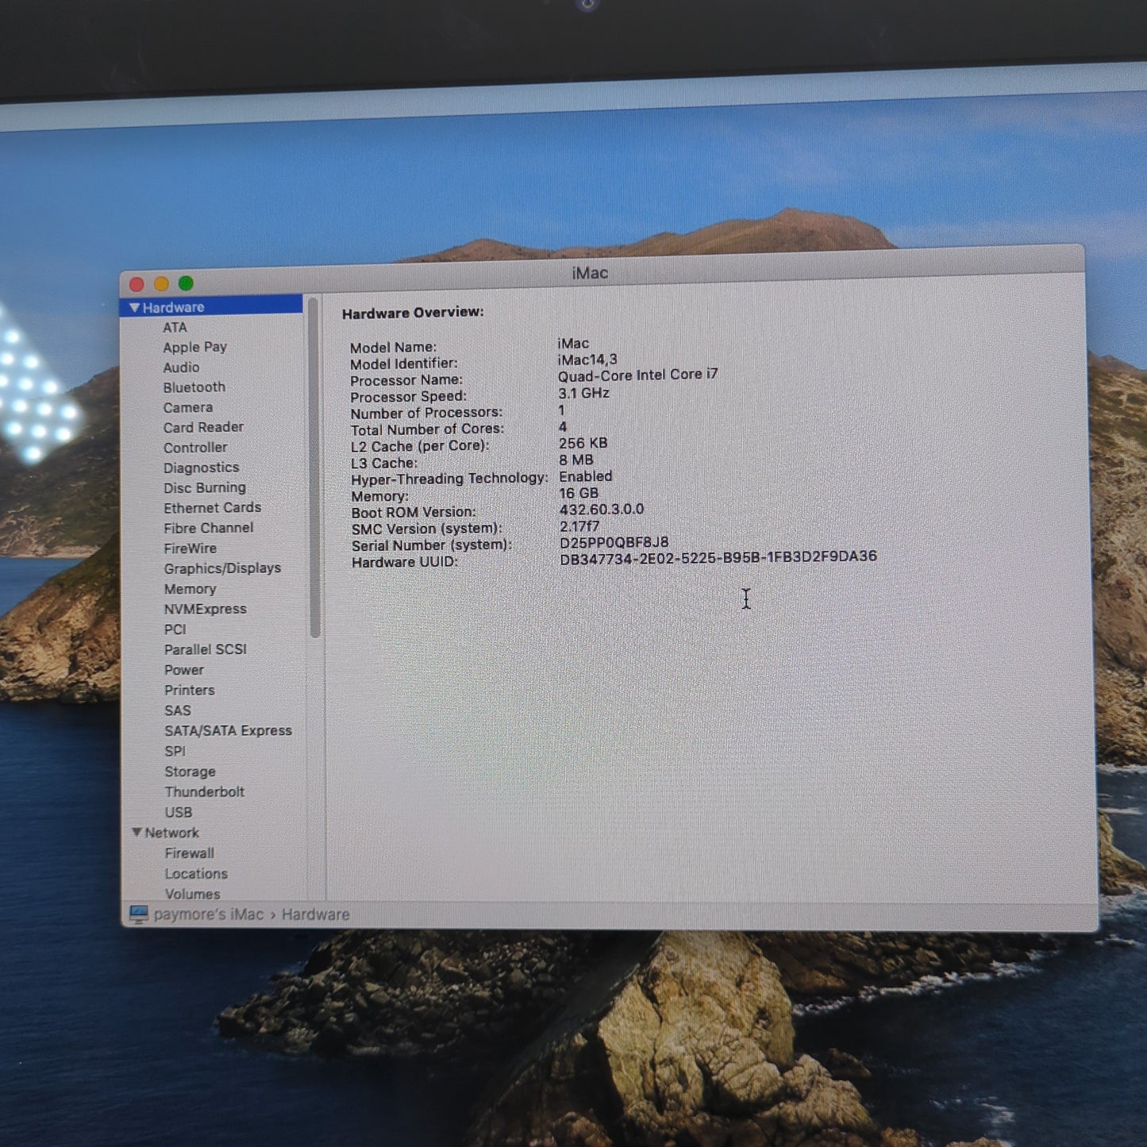Click the computer icon in path bar
The width and height of the screenshot is (1147, 1147).
pos(139,914)
